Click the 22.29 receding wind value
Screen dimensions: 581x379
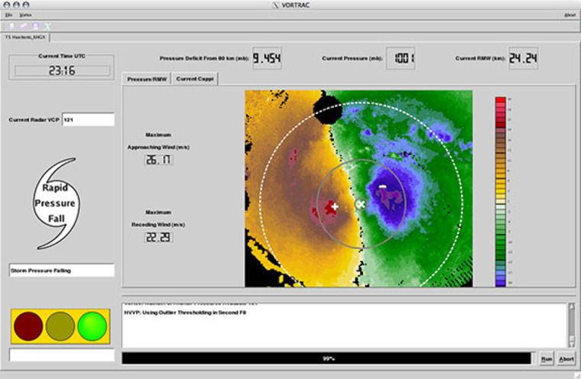click(x=158, y=237)
